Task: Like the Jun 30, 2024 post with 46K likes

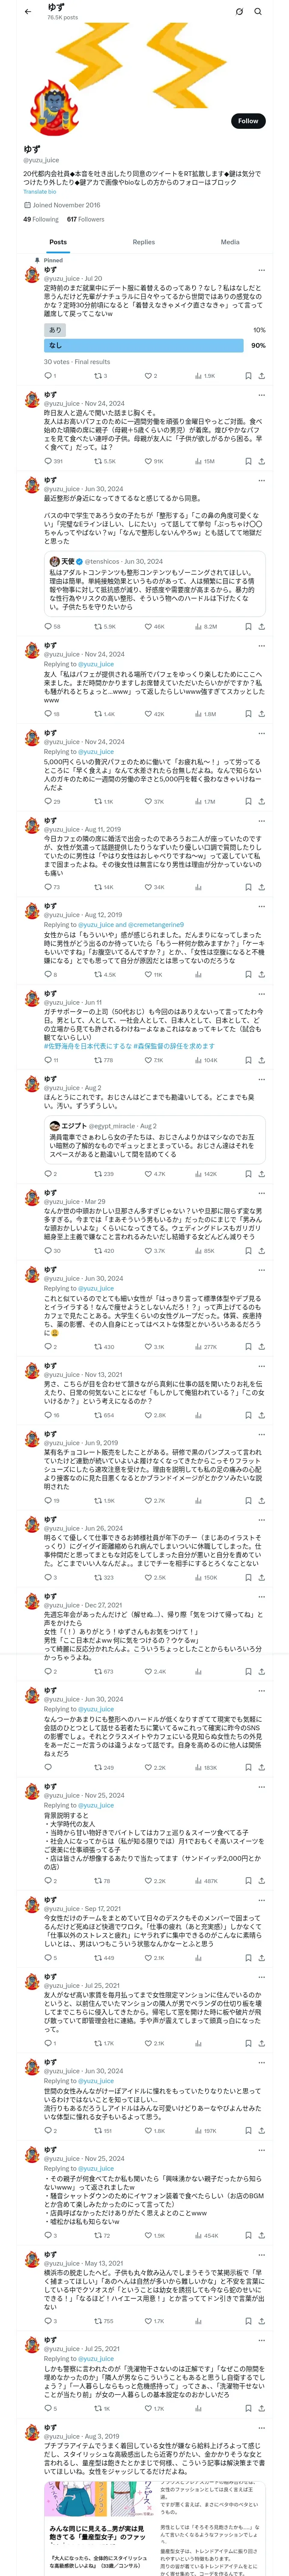Action: [x=153, y=626]
